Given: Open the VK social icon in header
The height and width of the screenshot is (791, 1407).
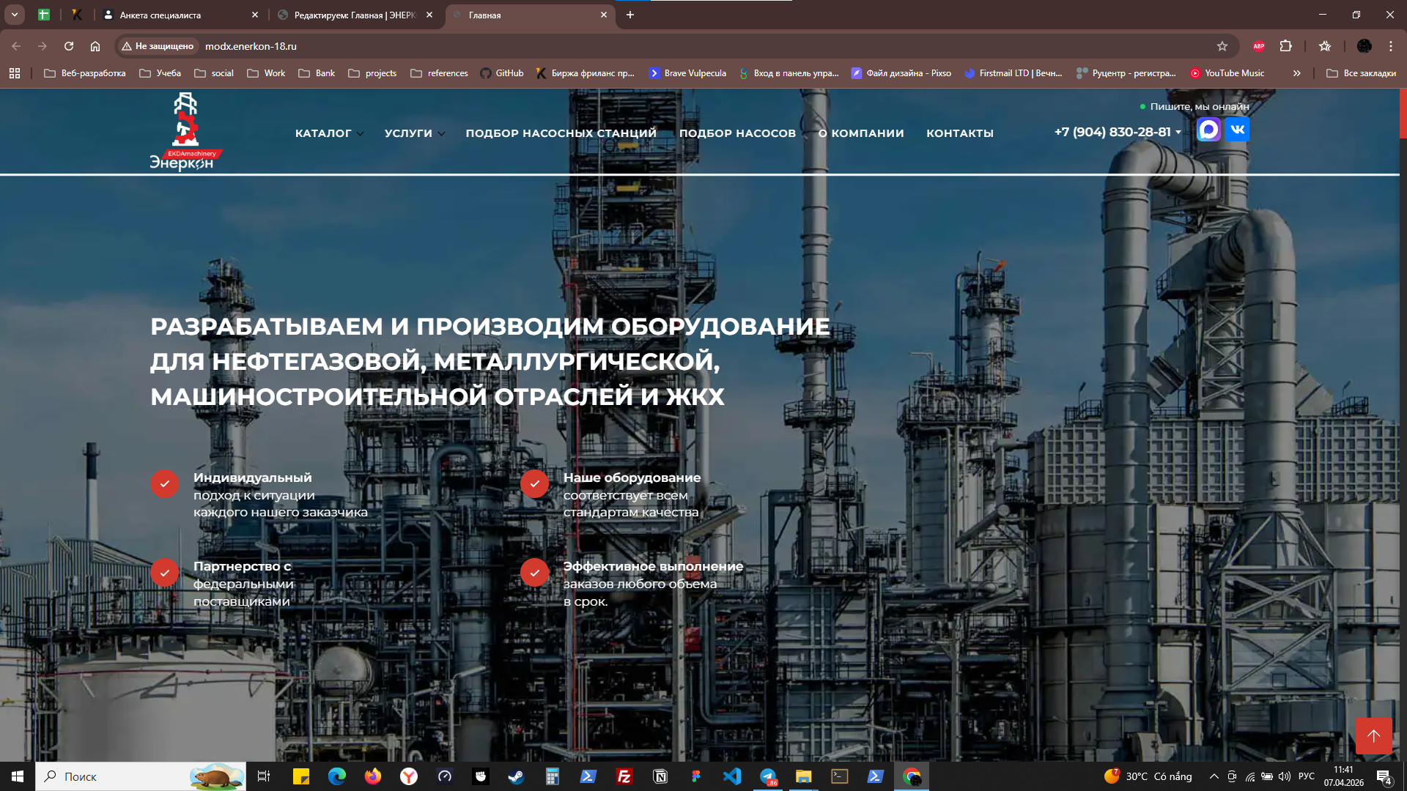Looking at the screenshot, I should (x=1237, y=130).
